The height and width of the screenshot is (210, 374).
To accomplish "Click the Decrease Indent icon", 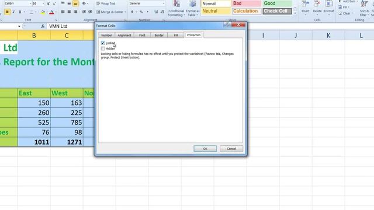I will click(84, 12).
